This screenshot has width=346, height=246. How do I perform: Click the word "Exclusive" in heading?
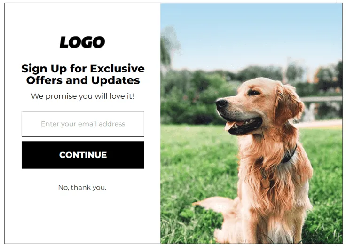click(x=117, y=69)
